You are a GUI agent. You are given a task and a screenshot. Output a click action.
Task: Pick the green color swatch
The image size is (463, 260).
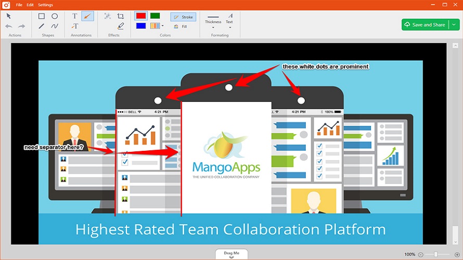coord(155,16)
